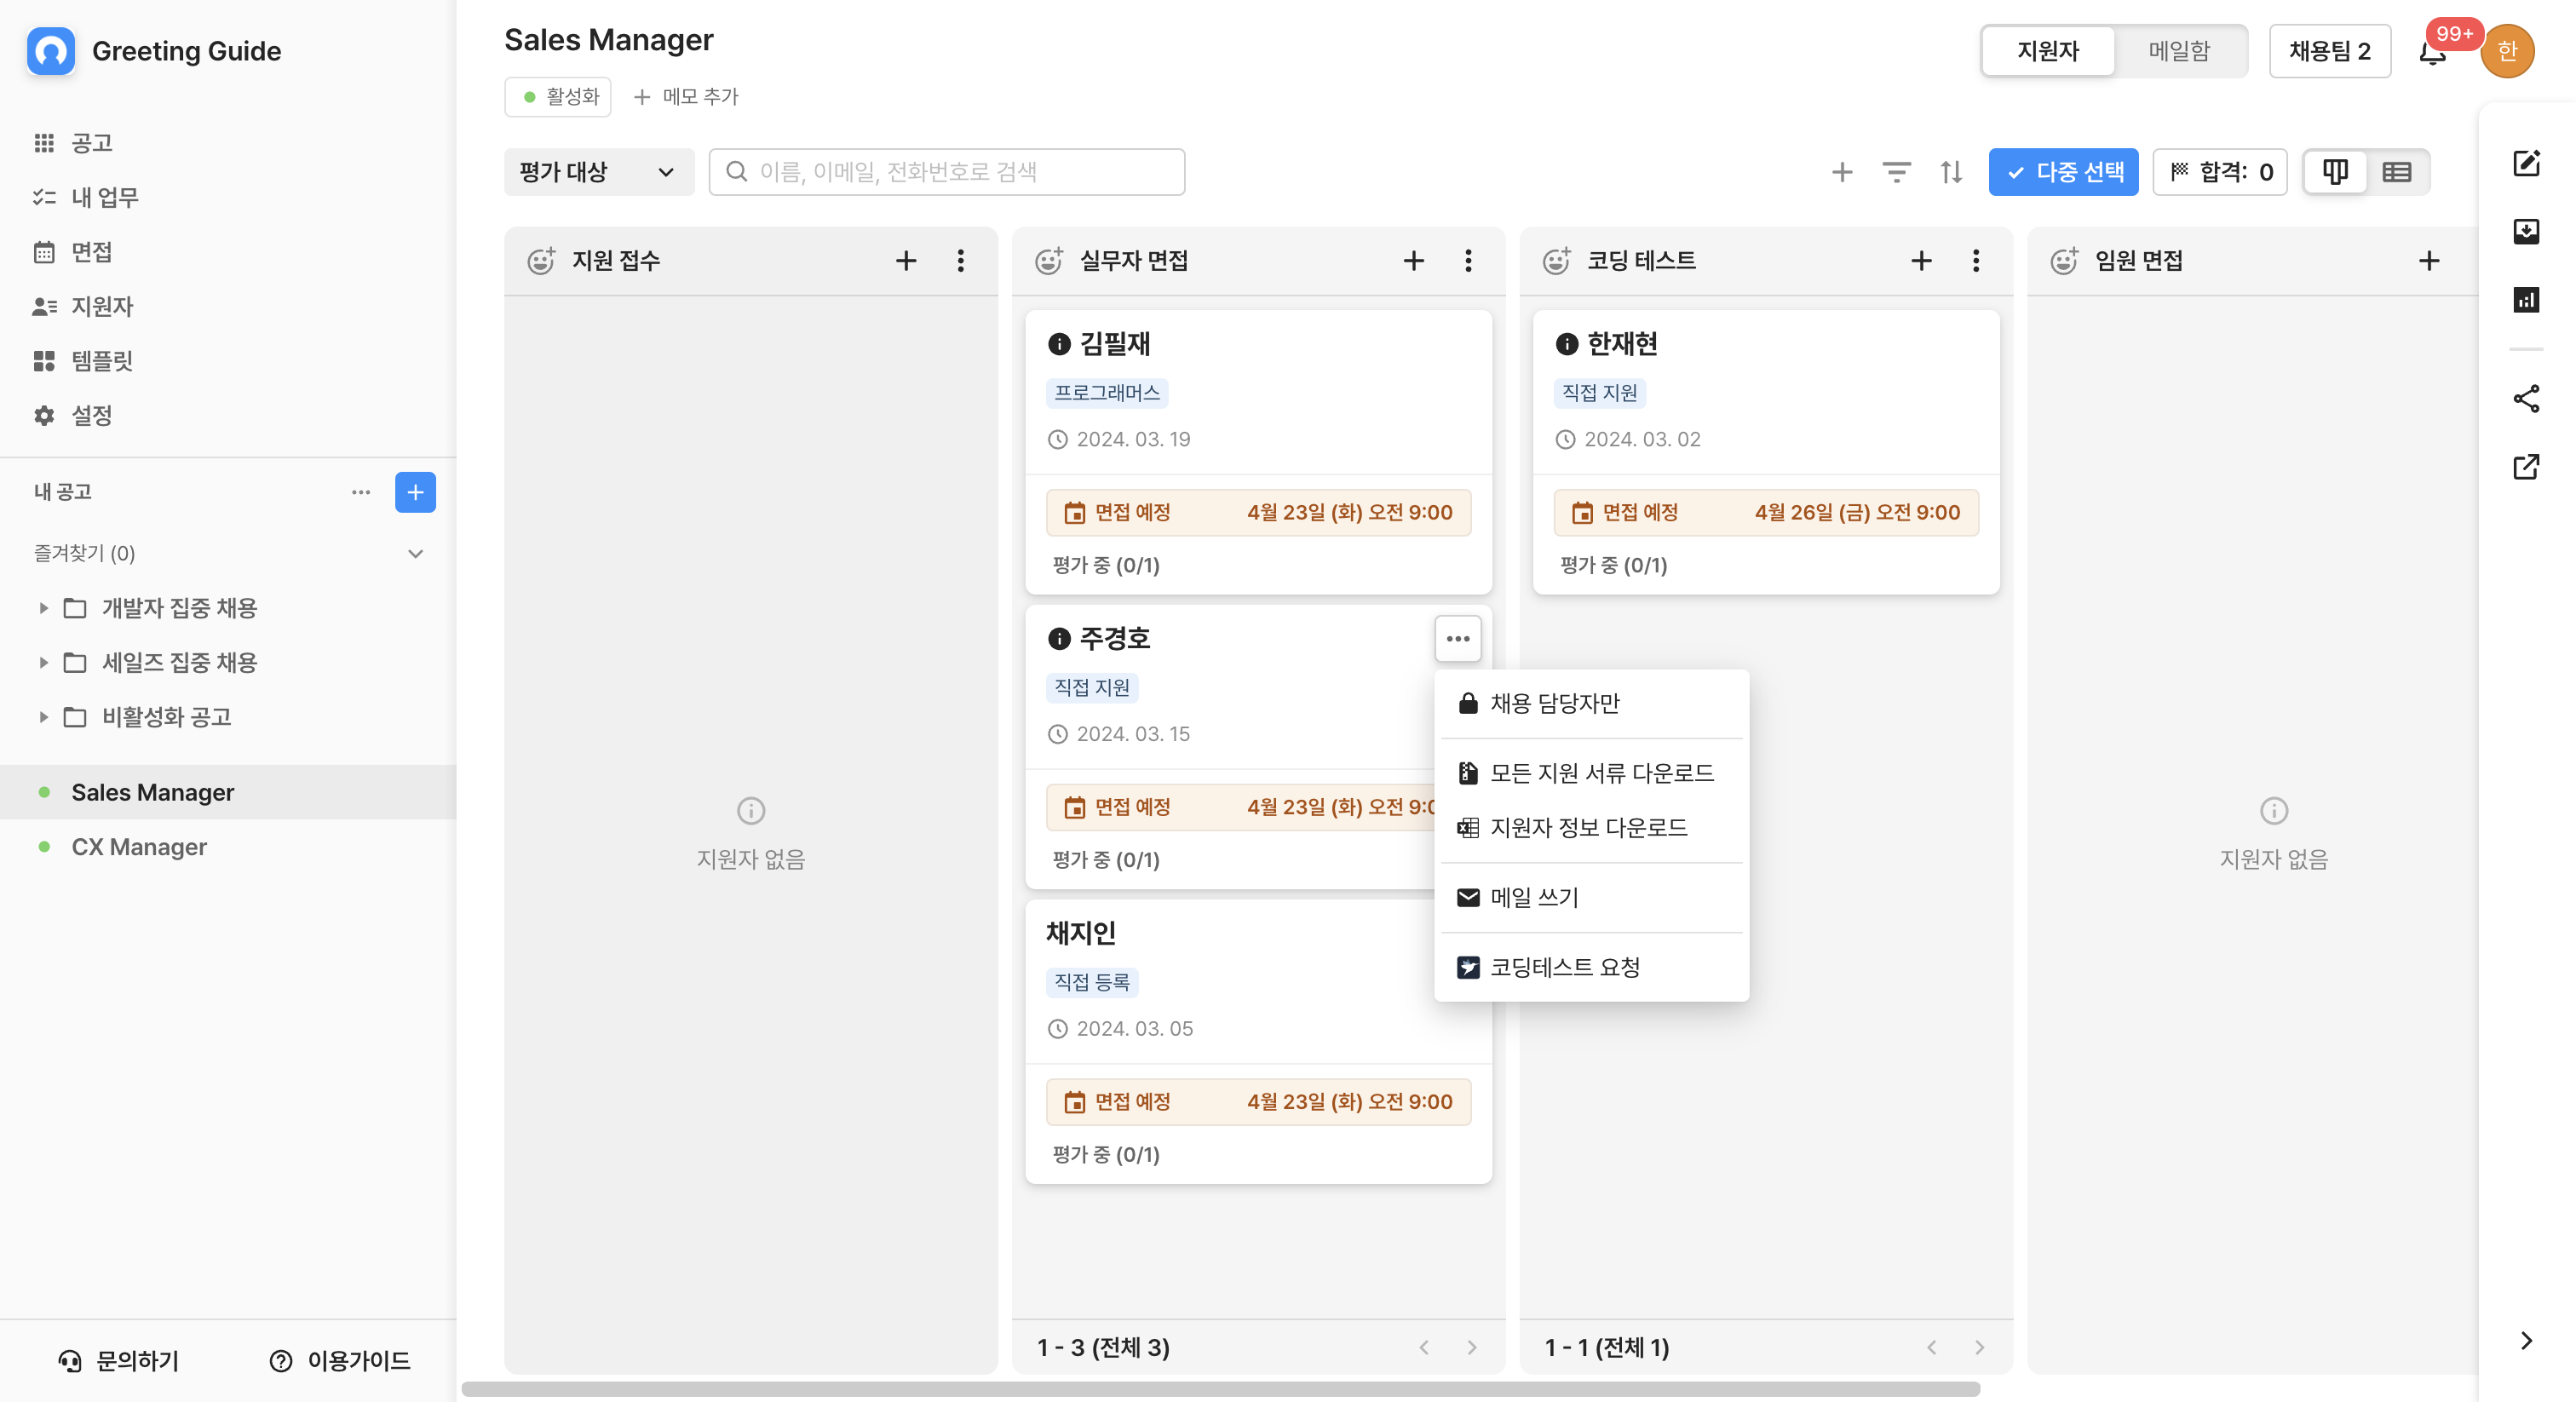Viewport: 2576px width, 1402px height.
Task: Open 실무자 면접 column kebab menu
Action: click(1469, 261)
